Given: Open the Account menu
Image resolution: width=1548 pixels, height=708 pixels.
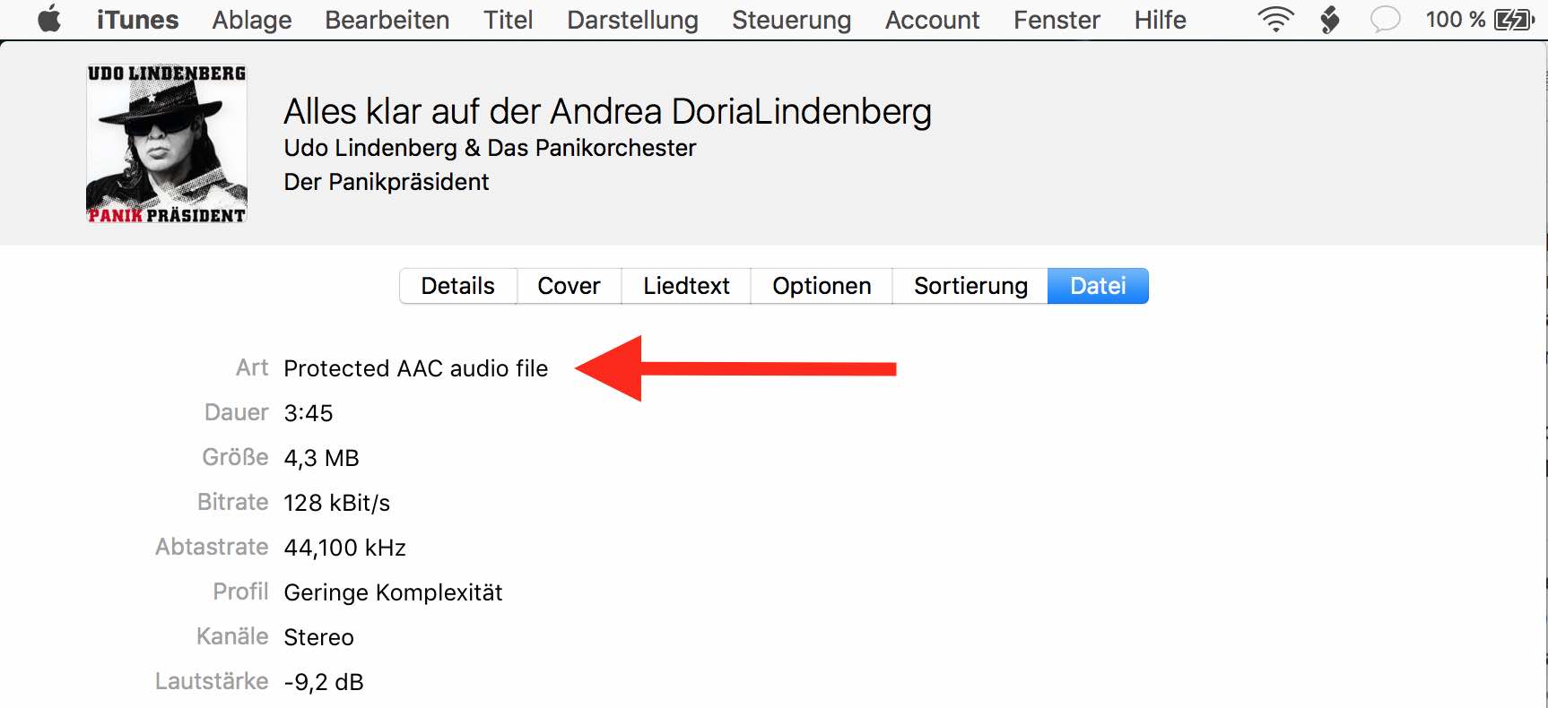Looking at the screenshot, I should tap(933, 19).
